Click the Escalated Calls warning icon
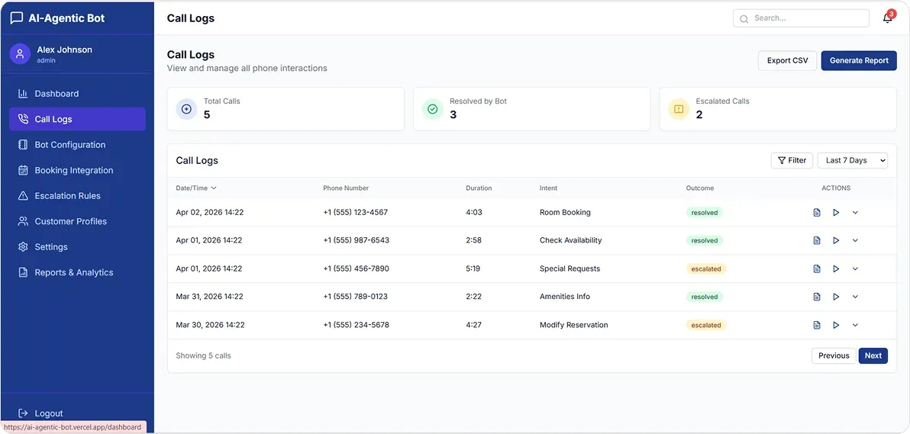This screenshot has height=434, width=910. tap(679, 108)
